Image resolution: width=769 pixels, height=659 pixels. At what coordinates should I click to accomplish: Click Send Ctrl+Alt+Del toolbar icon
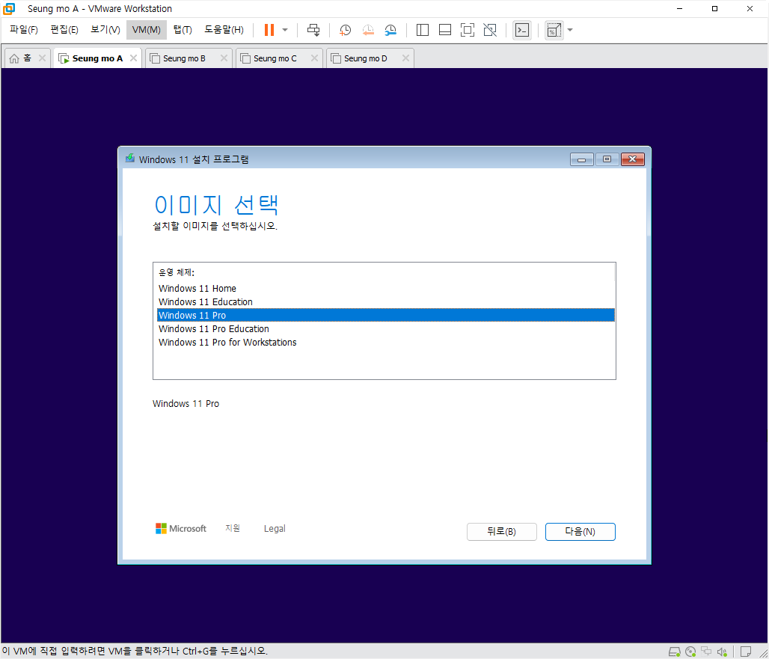[x=313, y=30]
